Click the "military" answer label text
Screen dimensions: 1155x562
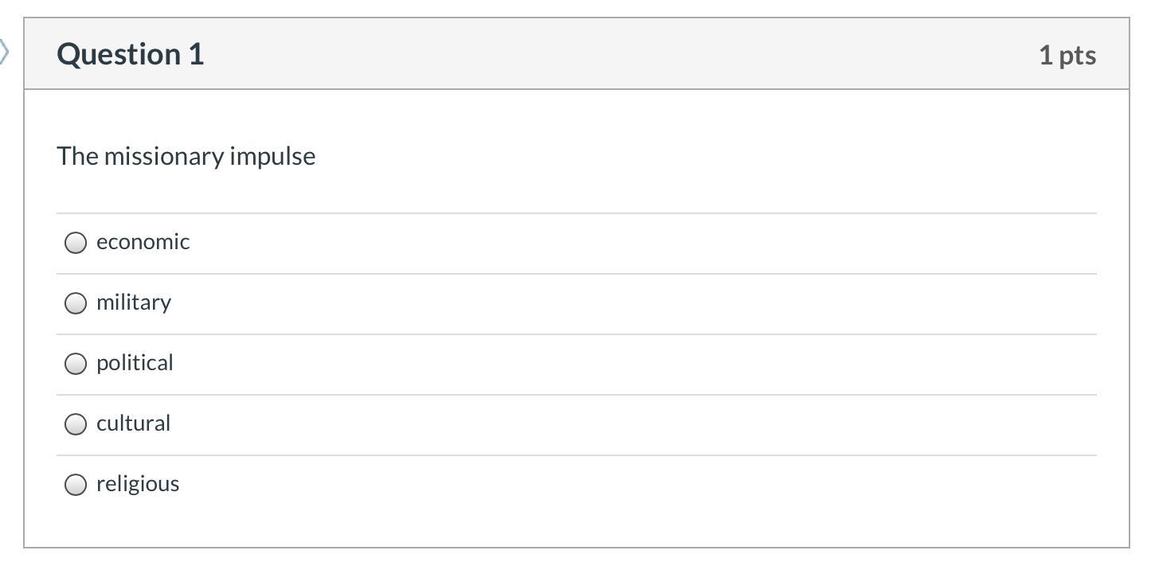tap(134, 302)
